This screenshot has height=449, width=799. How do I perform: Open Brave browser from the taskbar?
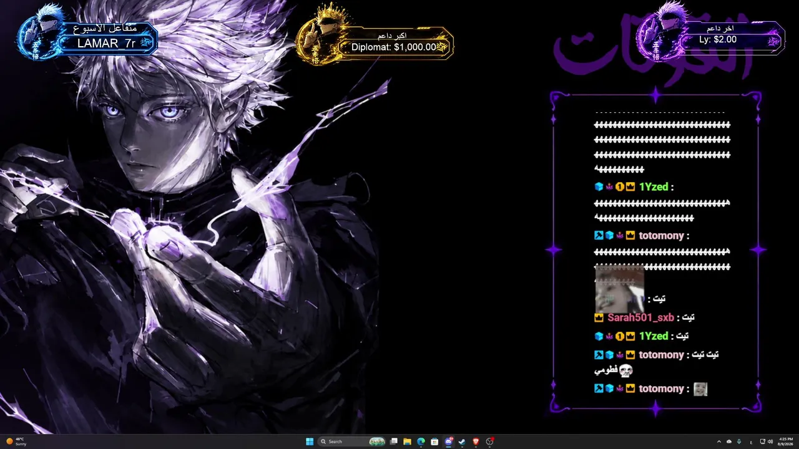click(476, 442)
